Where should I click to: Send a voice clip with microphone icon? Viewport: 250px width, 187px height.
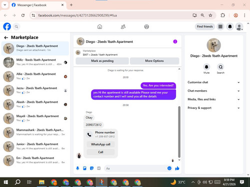pos(77,169)
